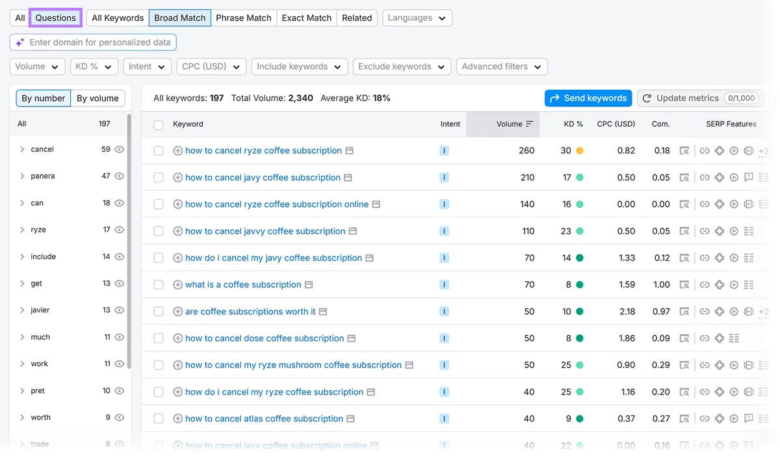Click the 'All 197' row in the groups sidebar

68,124
